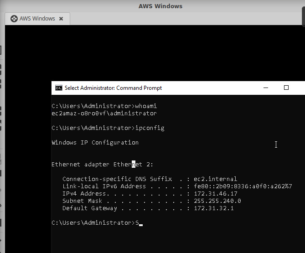The width and height of the screenshot is (305, 253).
Task: Click the Select Administrator: Command Prompt title
Action: 113,88
